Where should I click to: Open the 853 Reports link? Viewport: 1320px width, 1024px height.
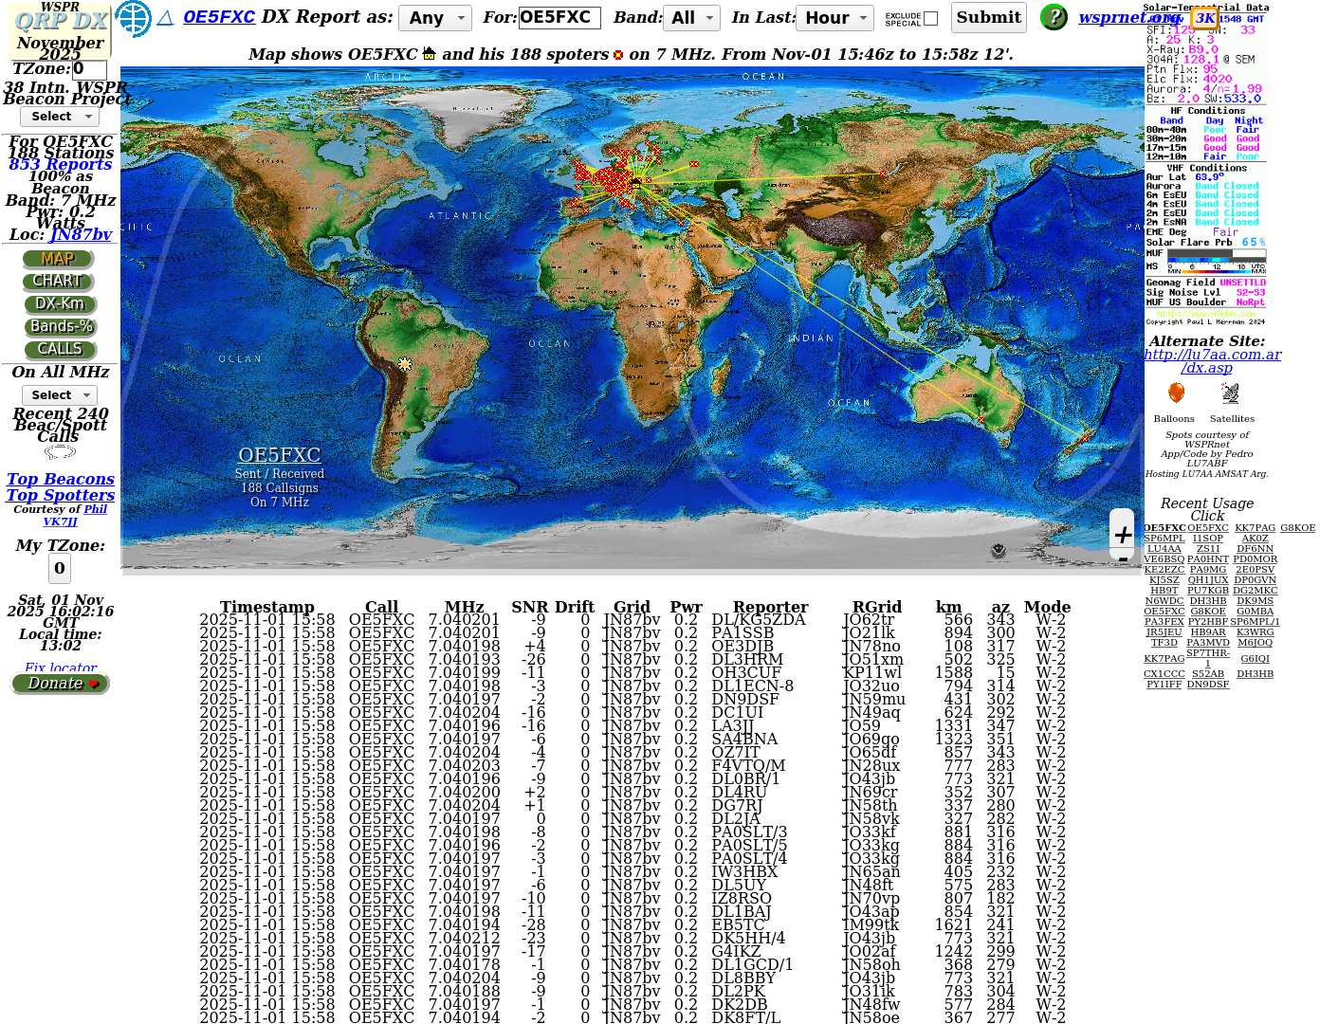(61, 165)
